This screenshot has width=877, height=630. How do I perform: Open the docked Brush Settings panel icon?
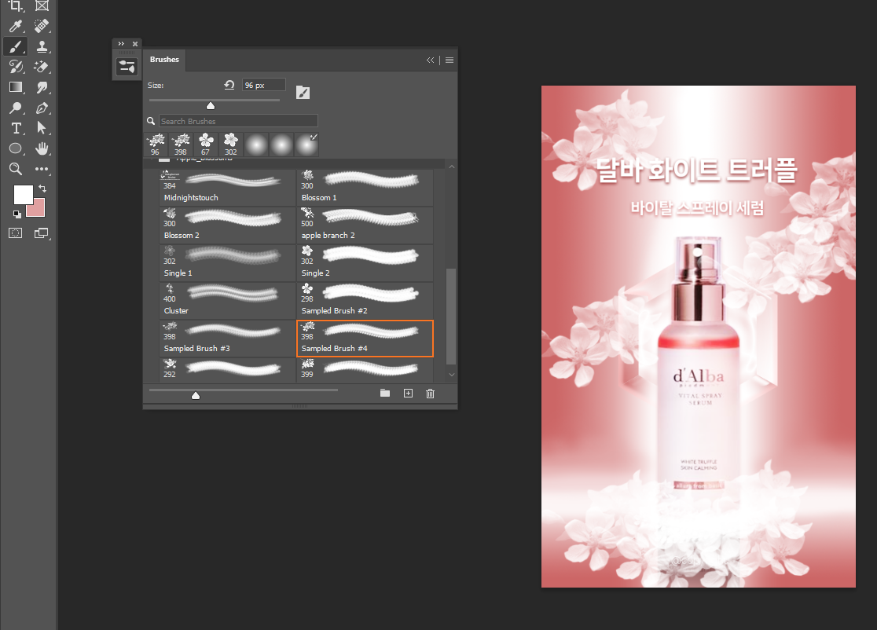(127, 67)
